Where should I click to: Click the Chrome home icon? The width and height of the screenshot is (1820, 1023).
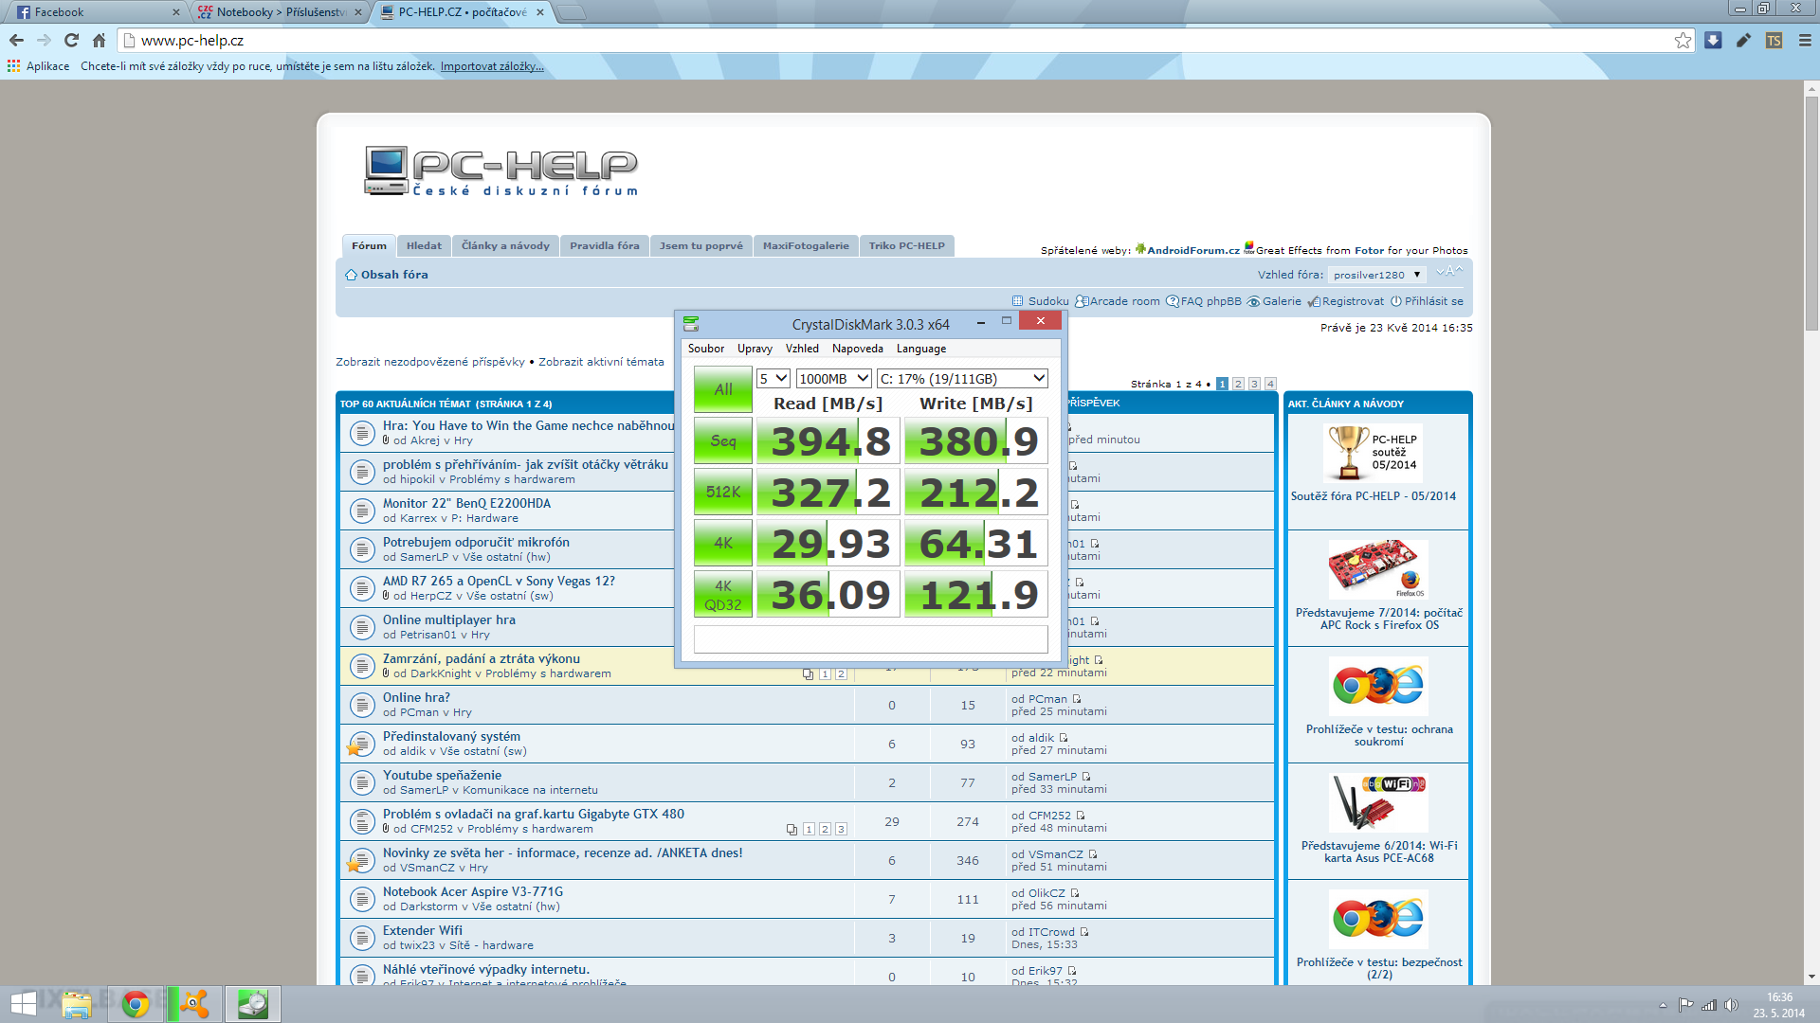point(99,40)
